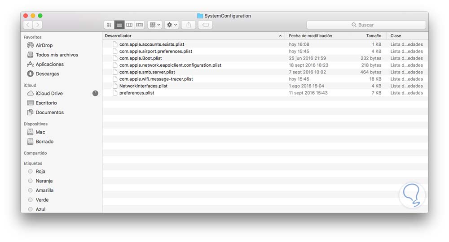449x242 pixels.
Task: Click file icon of NetworkInterfaces.plist
Action: click(x=115, y=86)
